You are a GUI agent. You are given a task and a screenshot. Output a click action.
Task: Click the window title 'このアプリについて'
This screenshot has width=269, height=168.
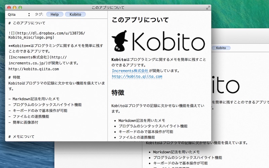(x=108, y=8)
